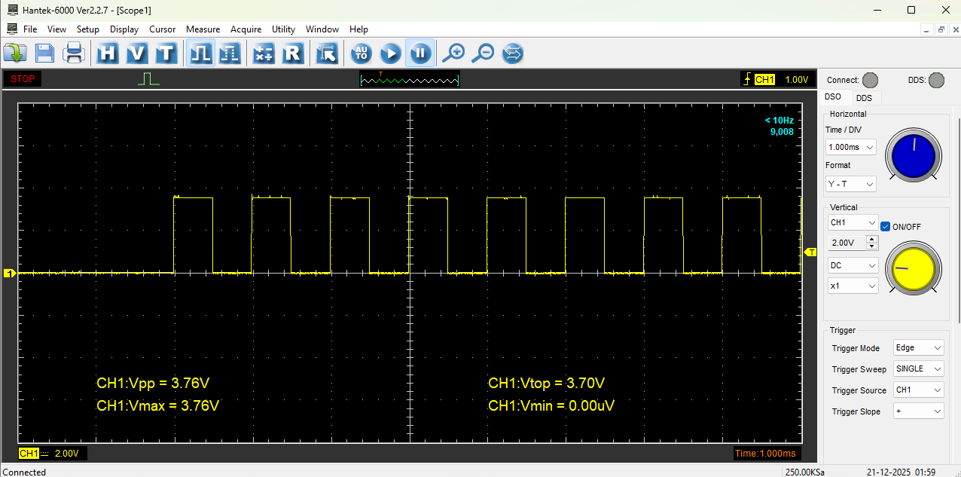
Task: Click the Time:1.000ms readout
Action: [765, 454]
